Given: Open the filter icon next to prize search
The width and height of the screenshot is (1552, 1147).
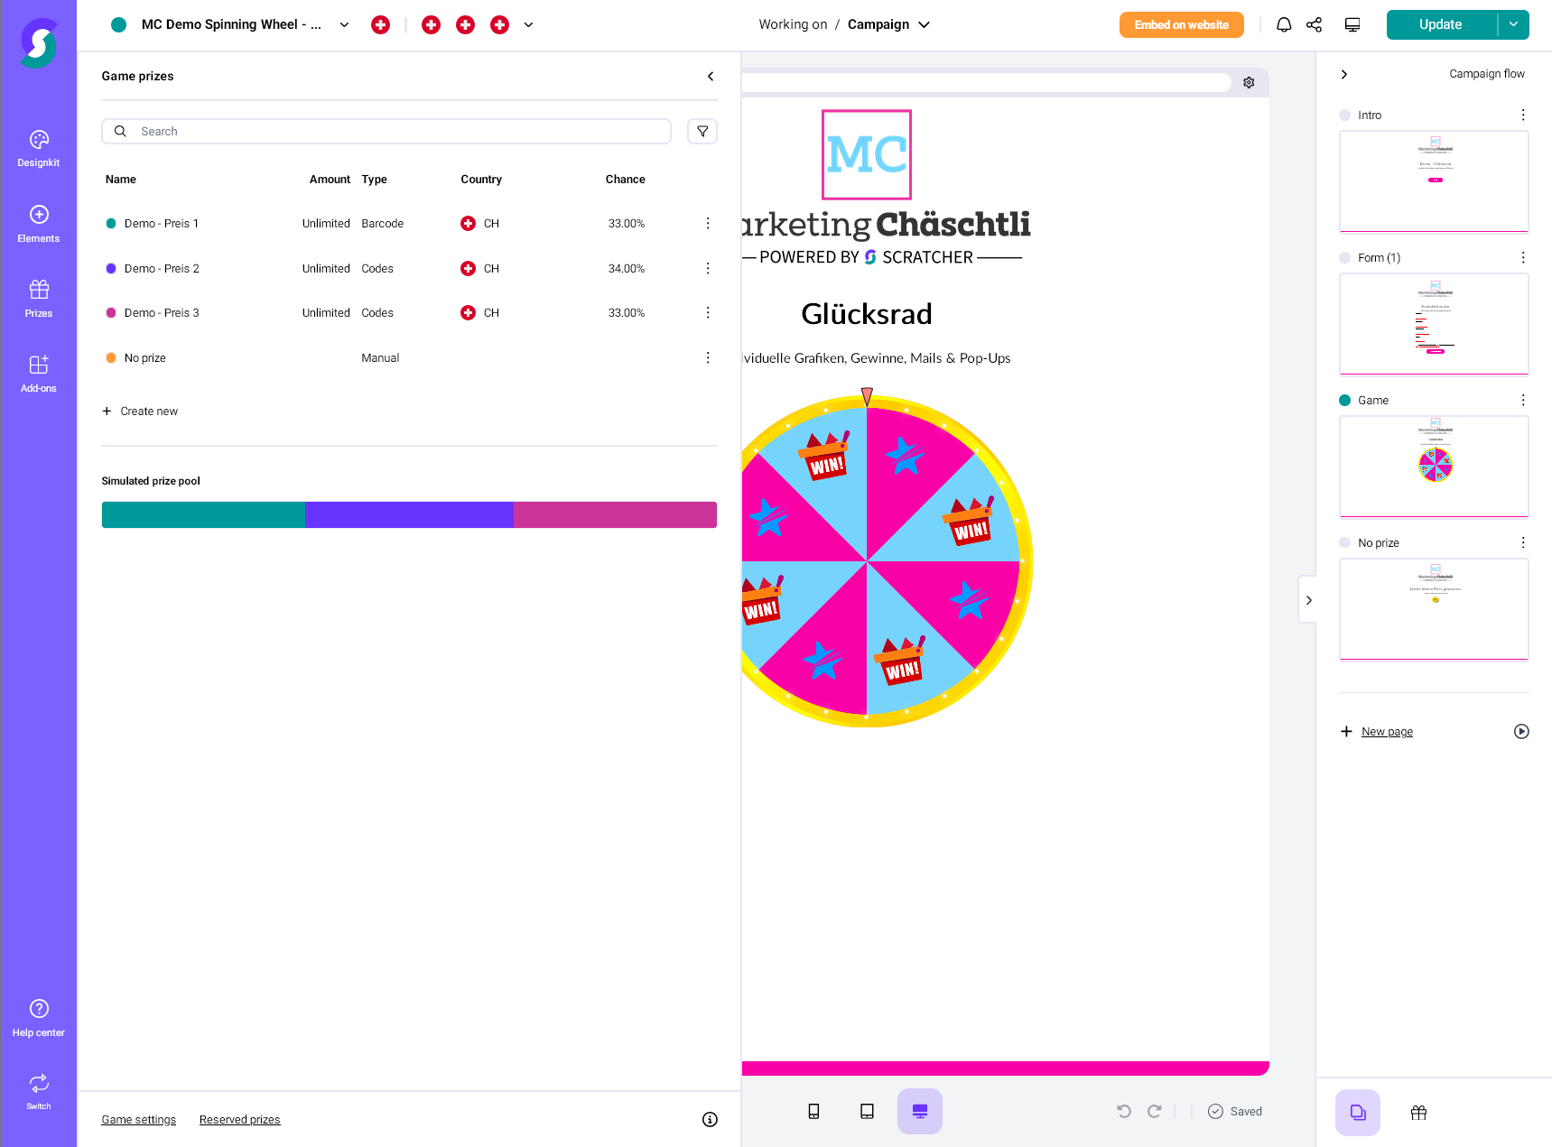Looking at the screenshot, I should [x=702, y=131].
